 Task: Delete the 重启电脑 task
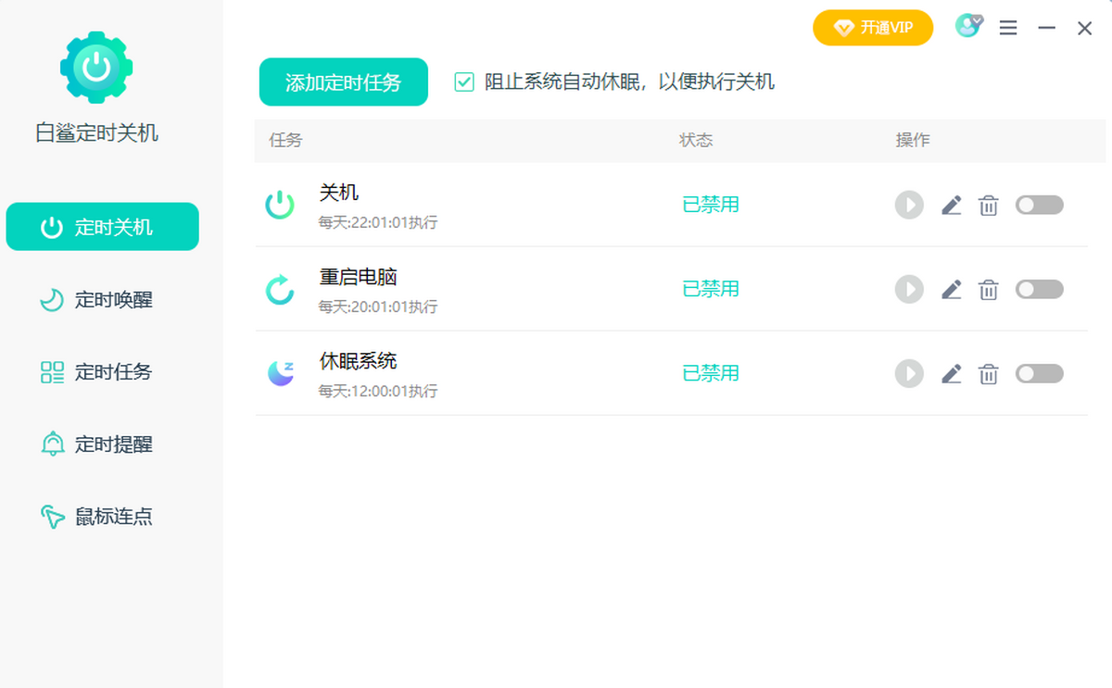click(988, 289)
